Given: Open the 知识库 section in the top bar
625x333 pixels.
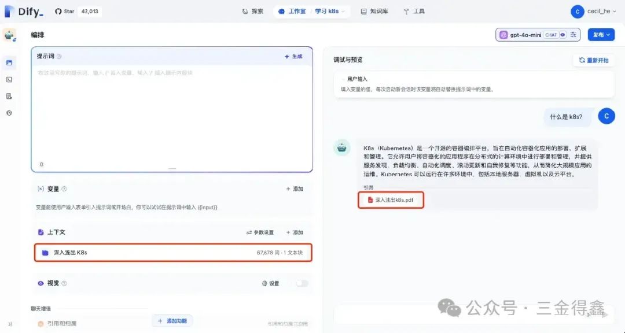Looking at the screenshot, I should (374, 11).
